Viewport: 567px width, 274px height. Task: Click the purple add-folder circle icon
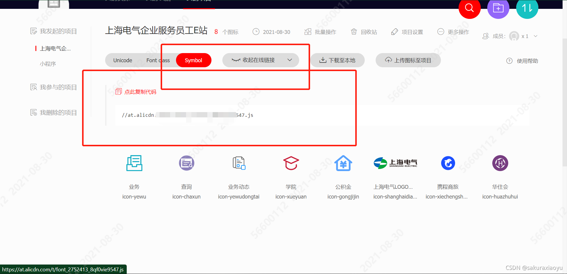[x=498, y=8]
